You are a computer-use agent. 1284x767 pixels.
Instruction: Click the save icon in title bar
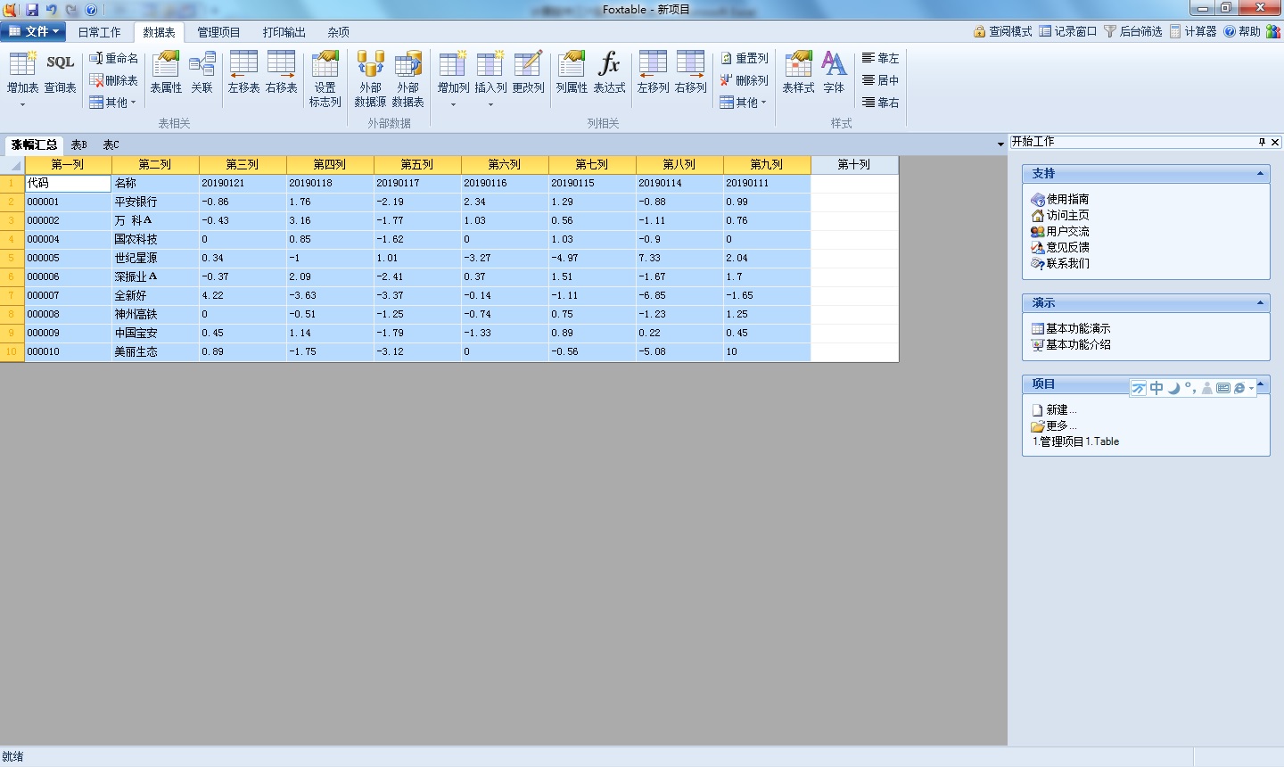pos(32,10)
